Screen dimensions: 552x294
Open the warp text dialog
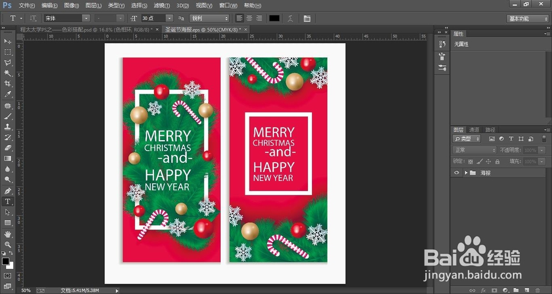pyautogui.click(x=290, y=18)
